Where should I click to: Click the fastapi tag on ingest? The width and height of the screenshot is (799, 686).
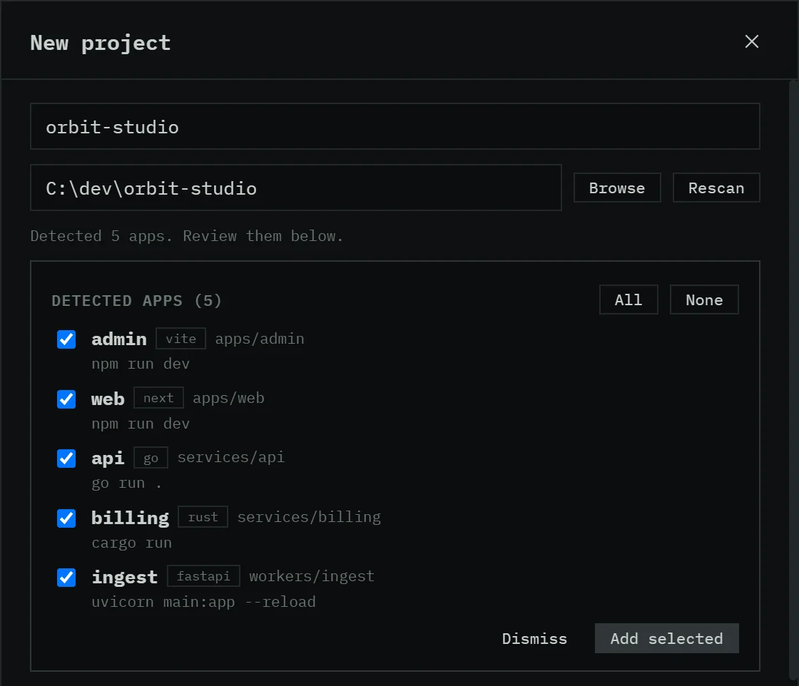click(x=203, y=576)
